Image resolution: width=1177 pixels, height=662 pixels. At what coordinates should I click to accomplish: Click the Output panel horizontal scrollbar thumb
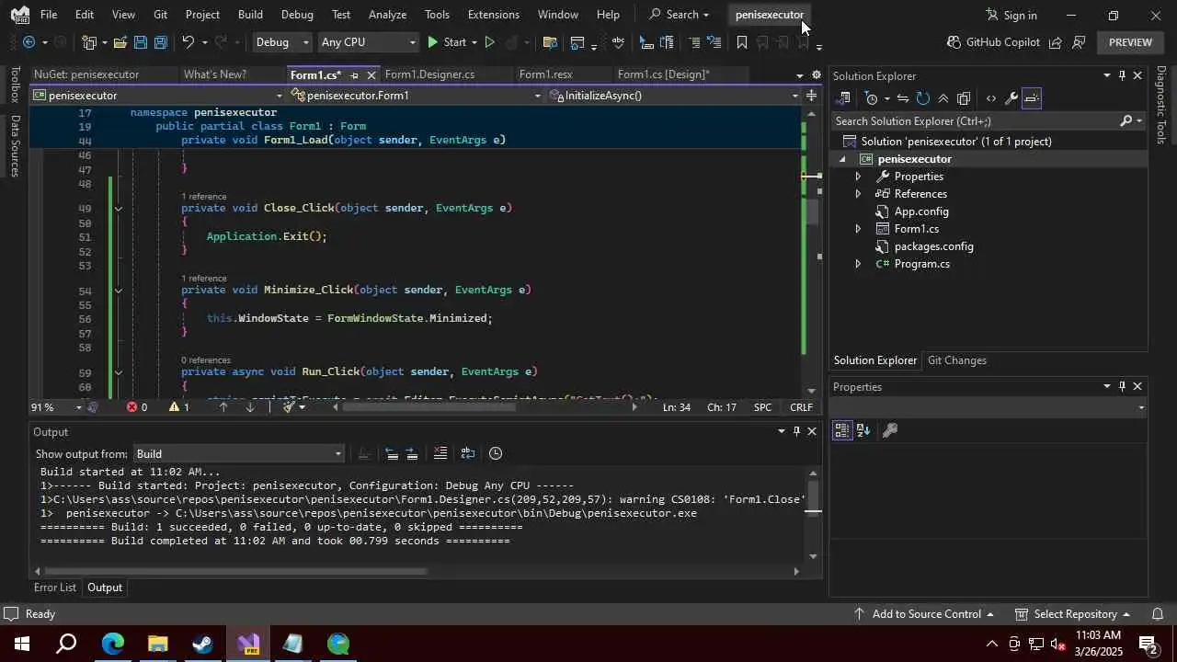235,571
